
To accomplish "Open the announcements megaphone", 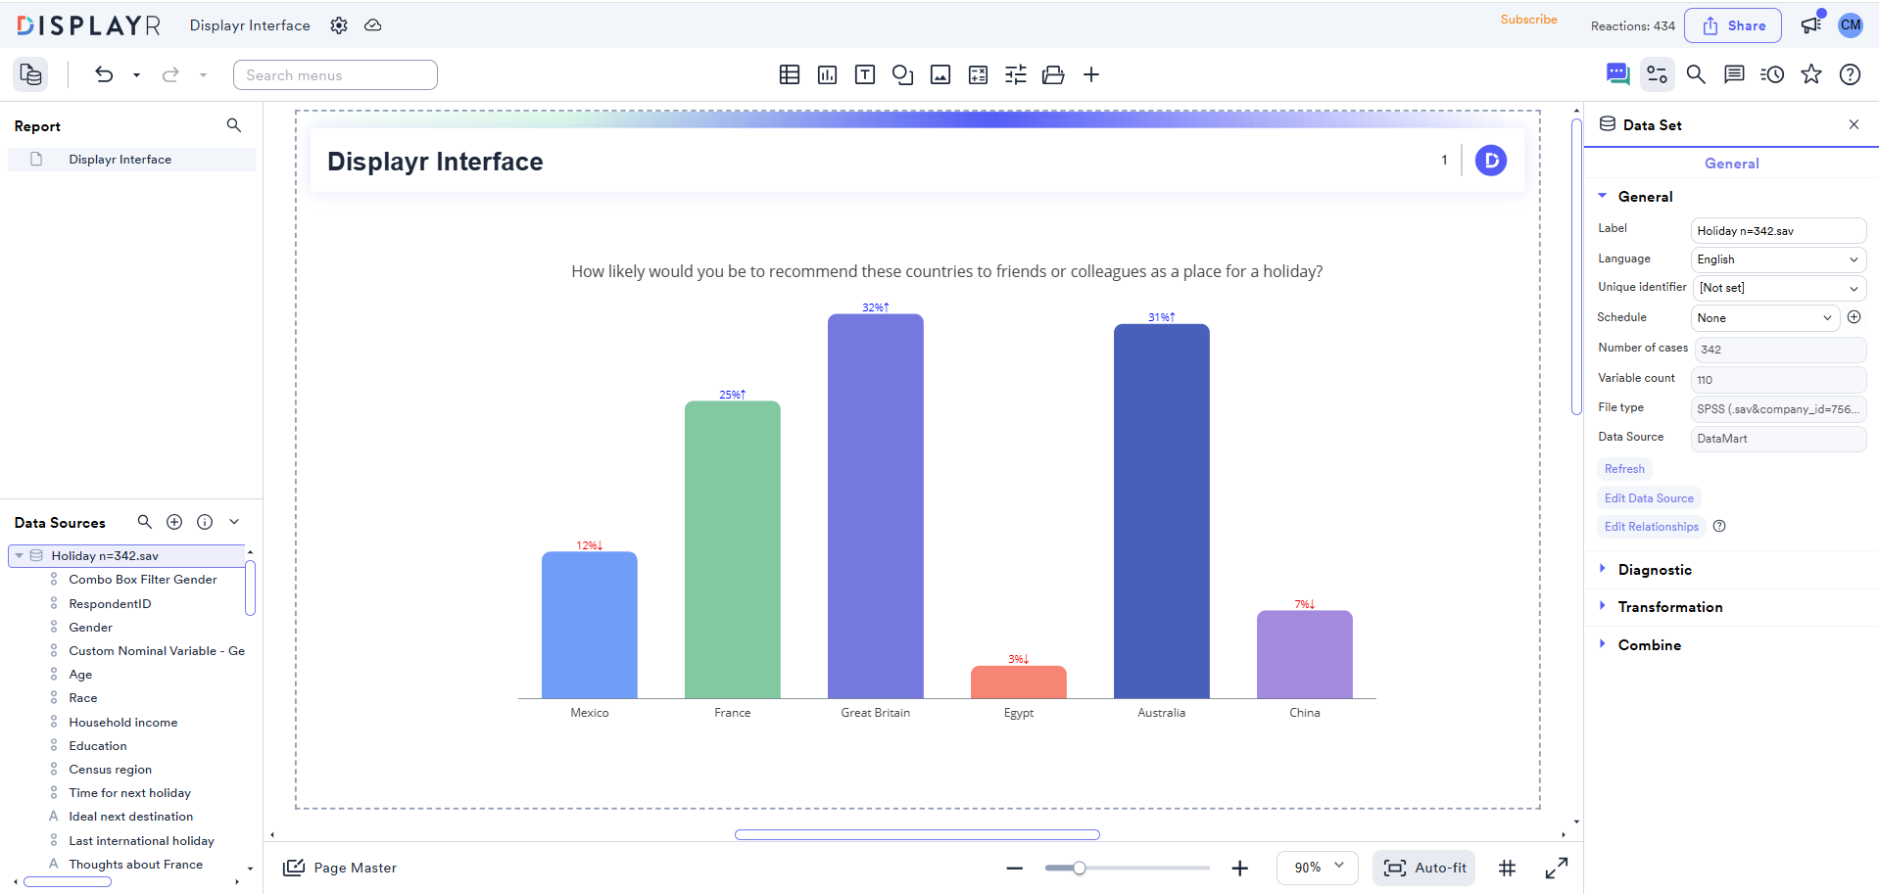I will pos(1811,25).
